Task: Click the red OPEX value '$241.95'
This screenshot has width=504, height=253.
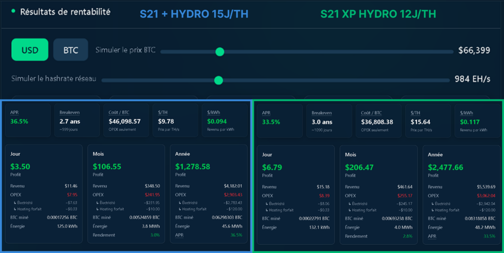Action: [153, 195]
